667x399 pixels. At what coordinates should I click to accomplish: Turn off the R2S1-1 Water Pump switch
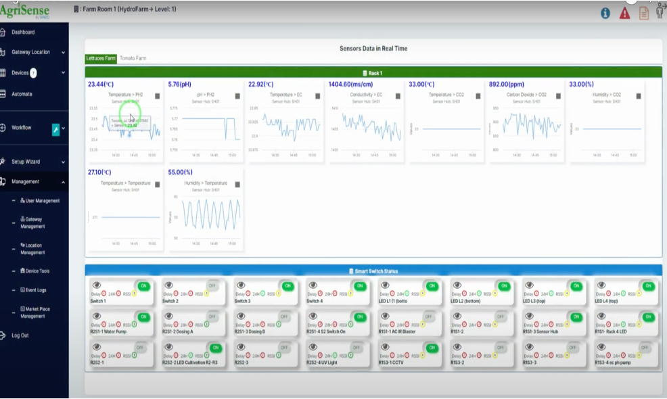pyautogui.click(x=142, y=316)
